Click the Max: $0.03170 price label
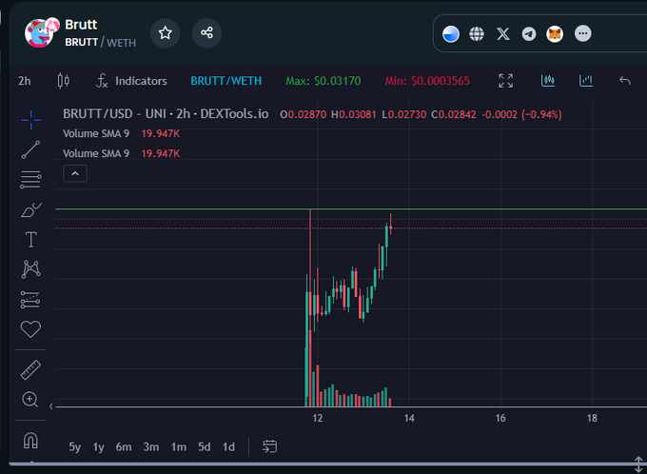Viewport: 647px width, 474px height. pyautogui.click(x=323, y=81)
